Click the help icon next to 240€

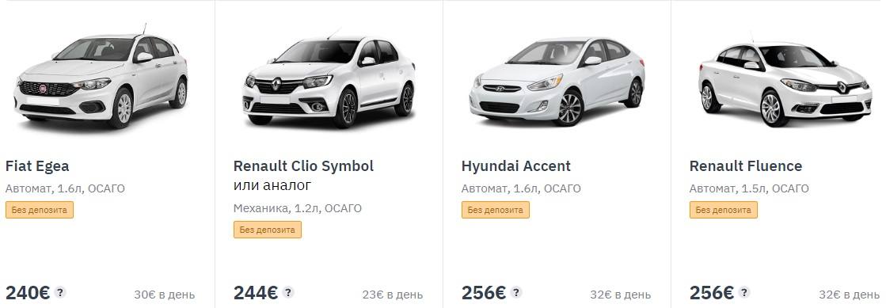(x=60, y=292)
